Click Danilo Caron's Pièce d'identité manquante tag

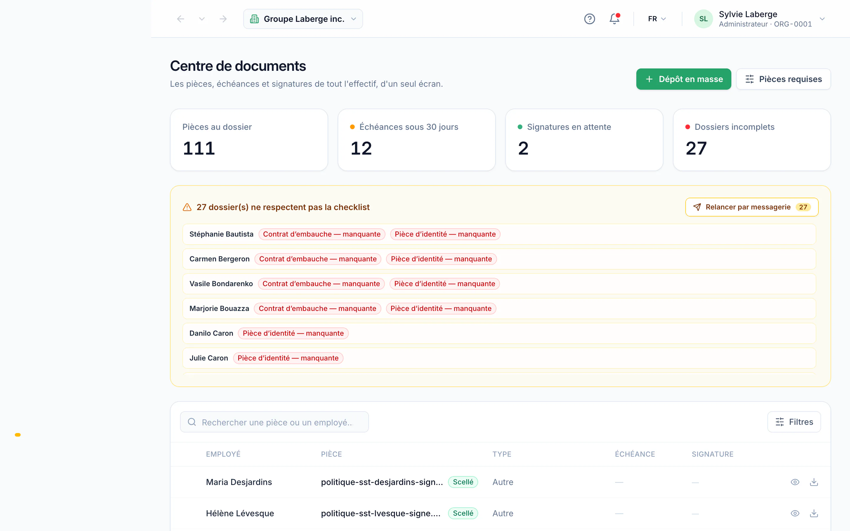click(x=293, y=333)
